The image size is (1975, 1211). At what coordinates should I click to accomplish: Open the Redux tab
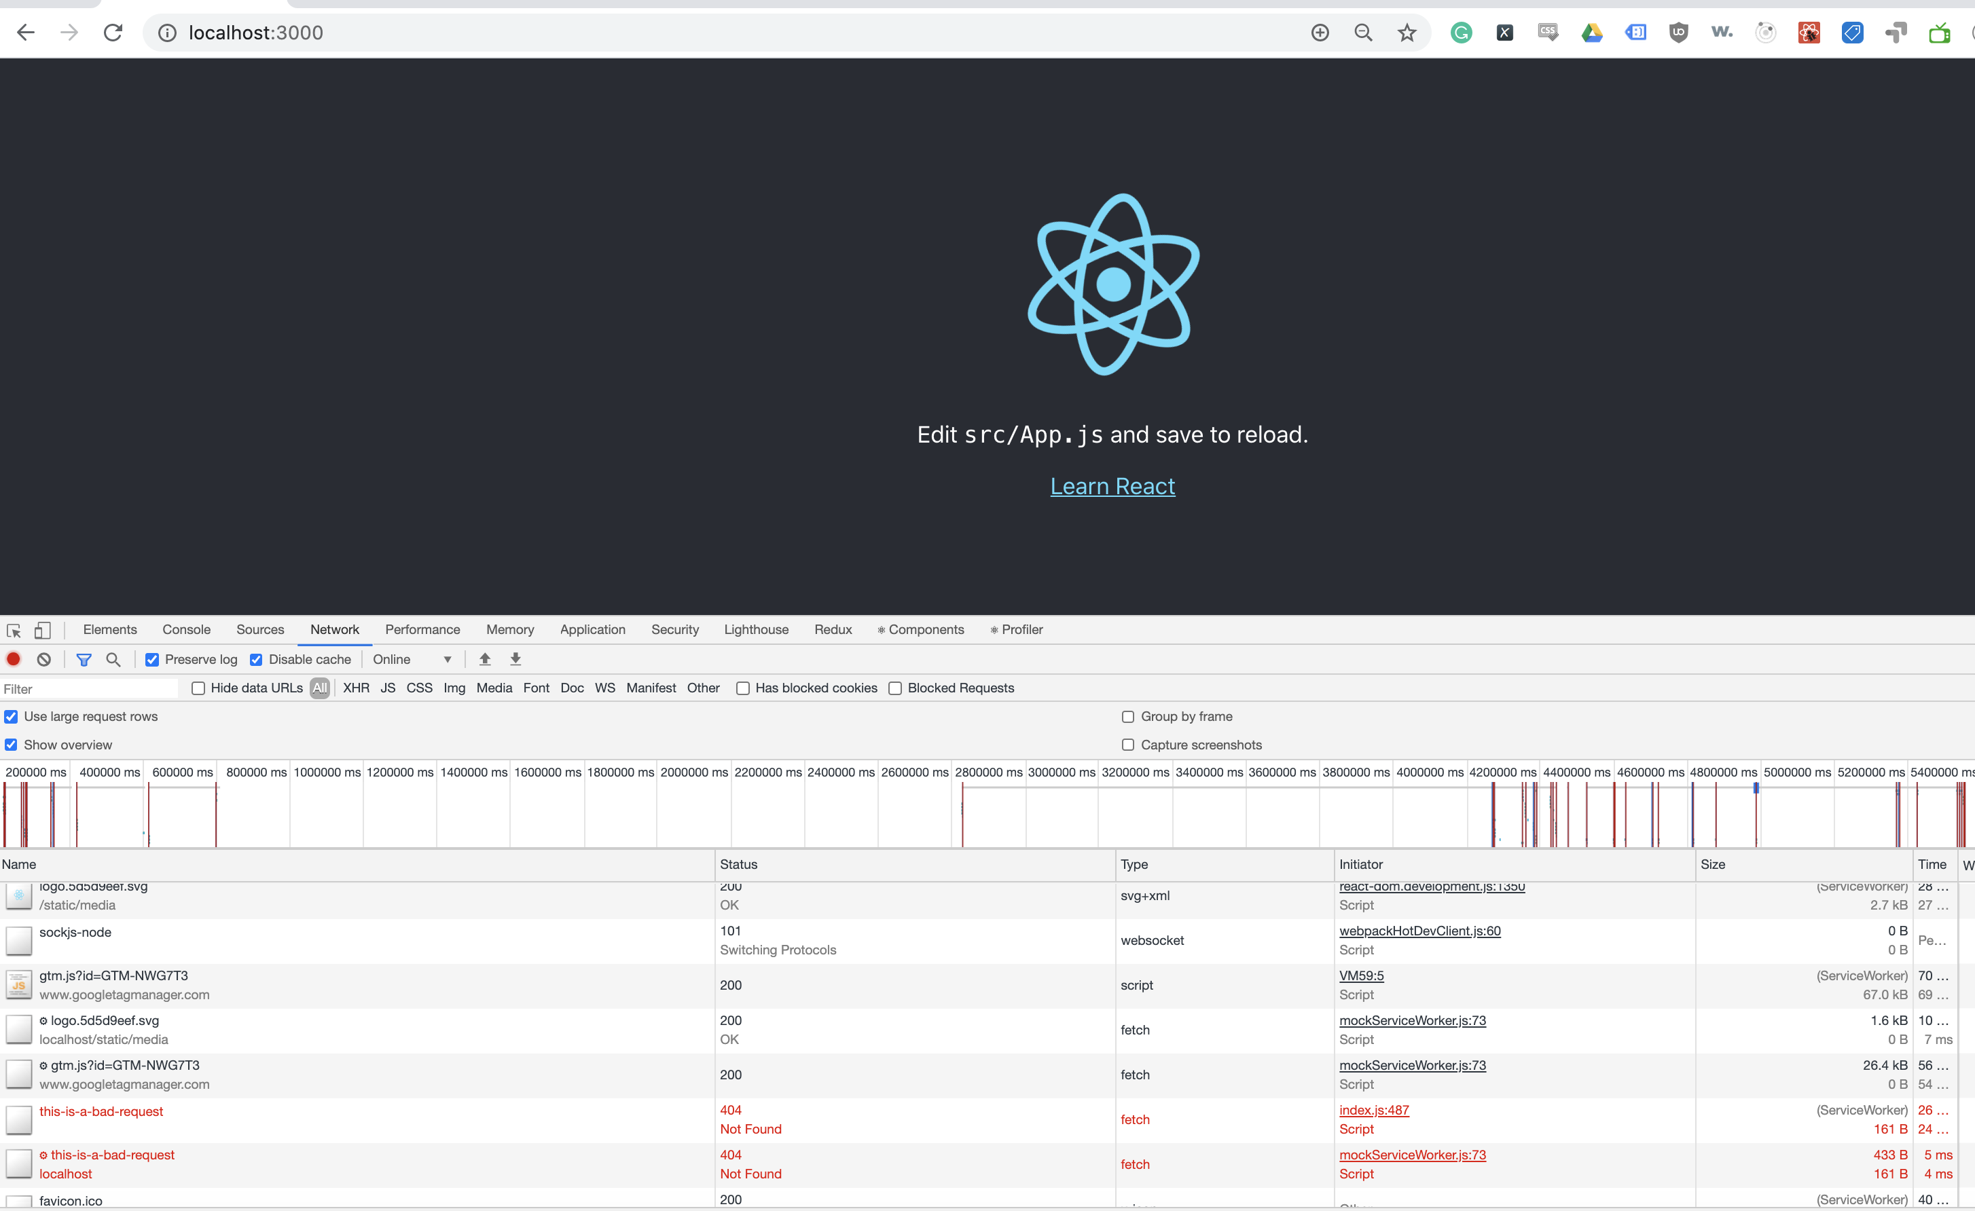point(833,629)
